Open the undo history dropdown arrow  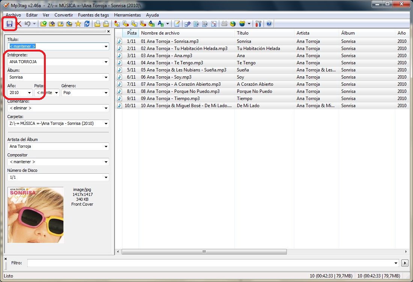[x=34, y=24]
